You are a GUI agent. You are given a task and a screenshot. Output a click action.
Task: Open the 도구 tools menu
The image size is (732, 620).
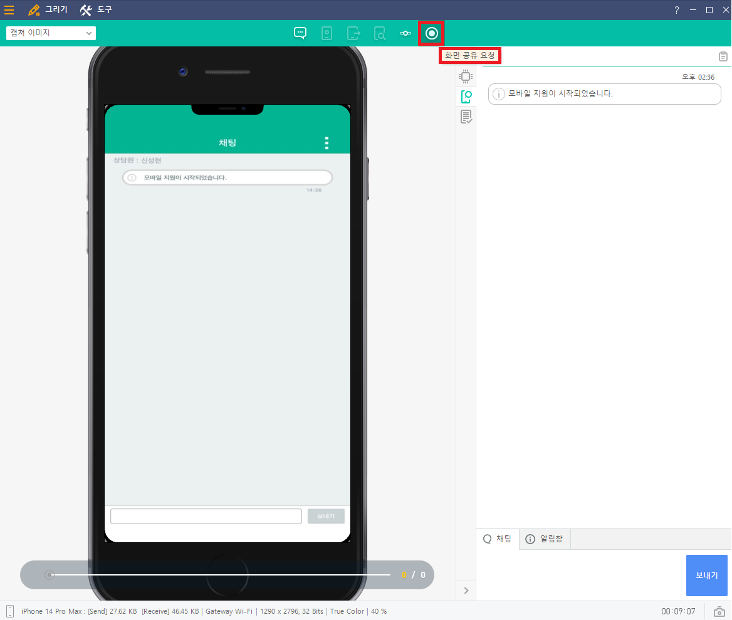tap(96, 10)
